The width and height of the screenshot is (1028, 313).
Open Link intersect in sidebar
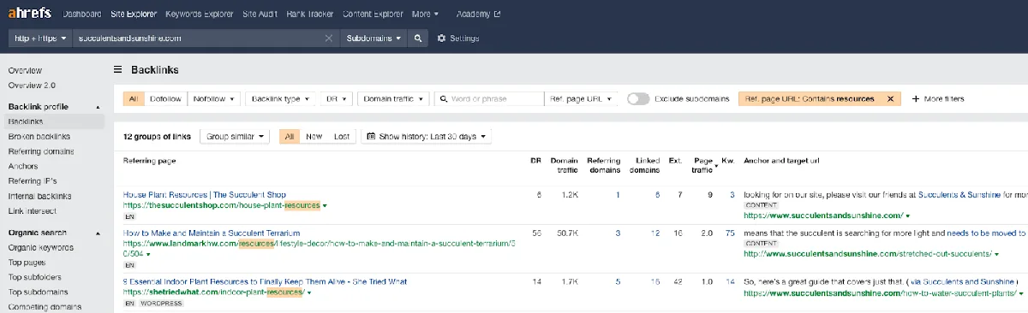point(32,210)
